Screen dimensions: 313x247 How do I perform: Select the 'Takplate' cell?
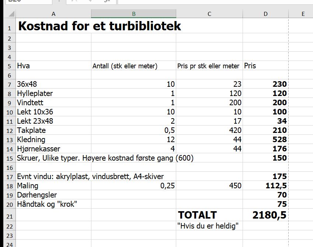click(53, 130)
